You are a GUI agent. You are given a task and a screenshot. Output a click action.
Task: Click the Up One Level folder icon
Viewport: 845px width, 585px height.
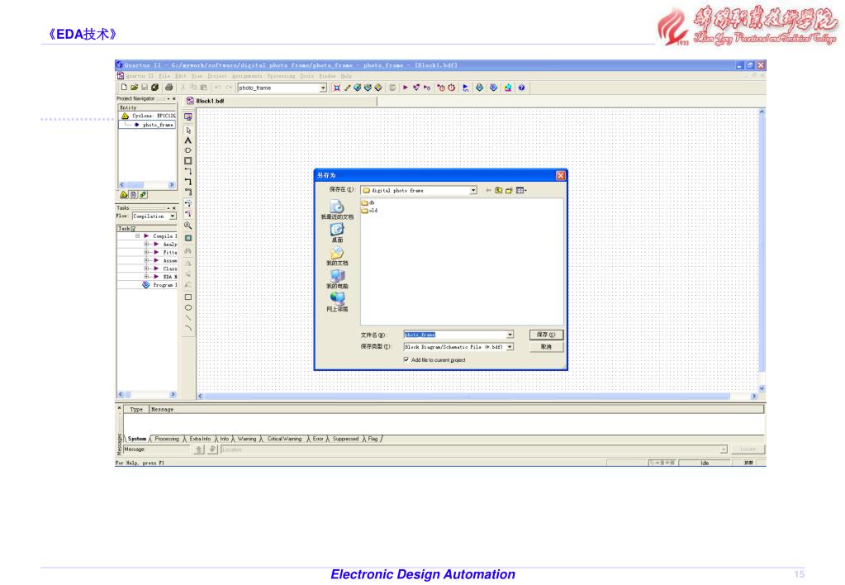[498, 190]
